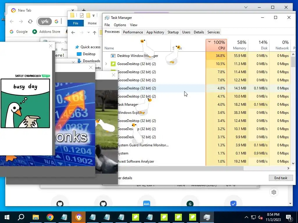Viewport: 298px width, 223px height.
Task: Open the Windows Start menu
Action: point(7,217)
